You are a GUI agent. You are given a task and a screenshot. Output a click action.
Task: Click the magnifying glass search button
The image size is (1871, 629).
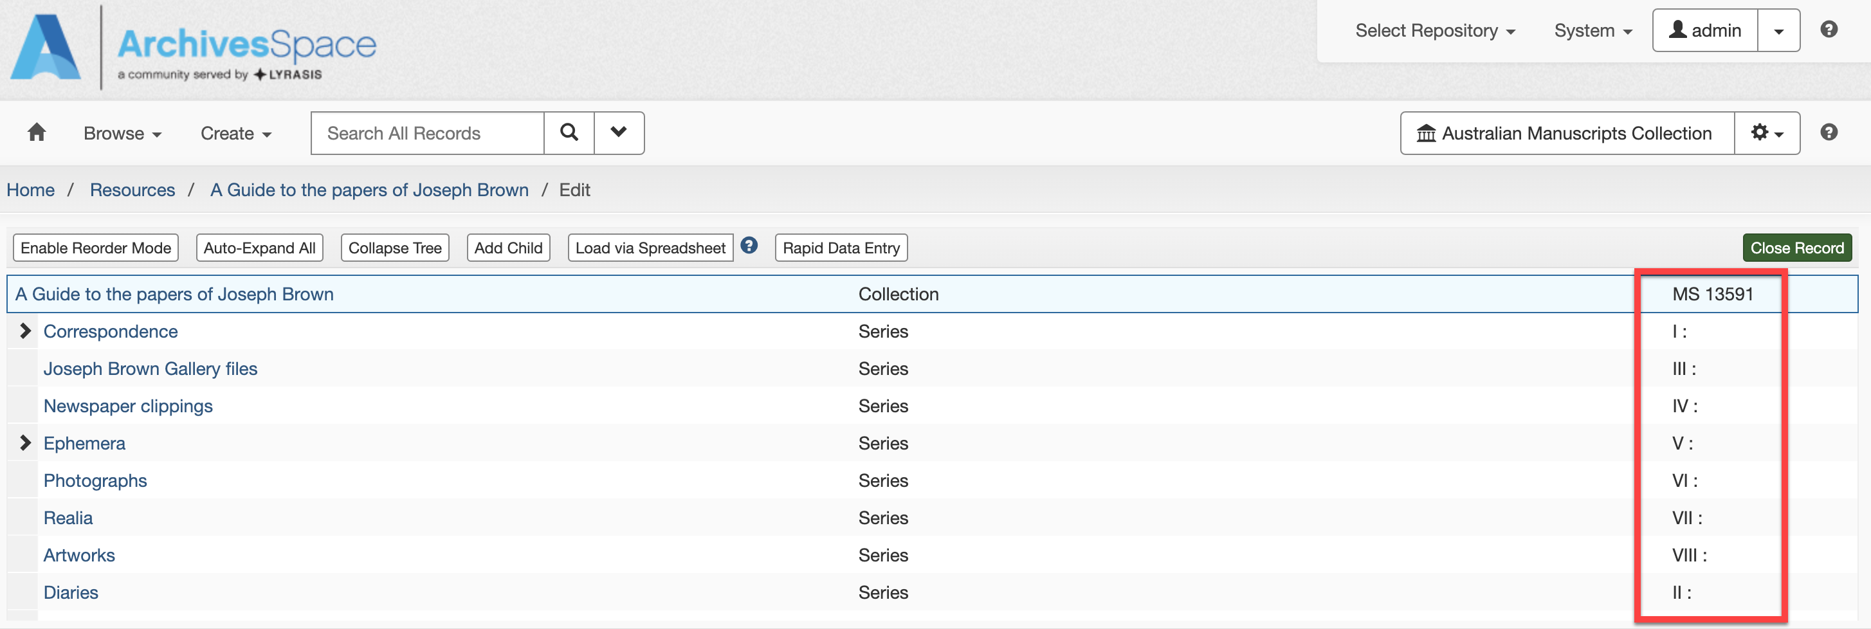pyautogui.click(x=569, y=133)
